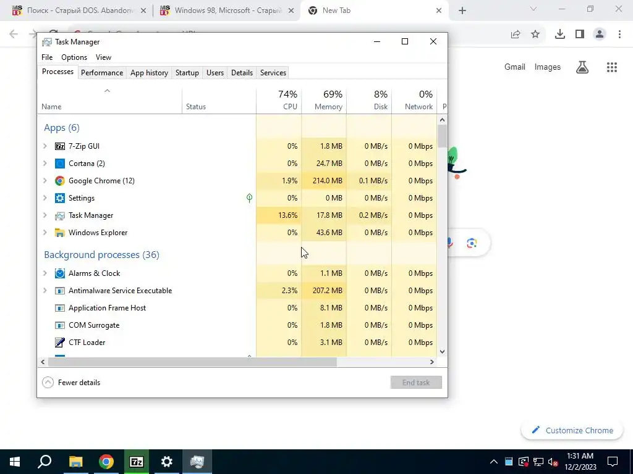Open Chrome downloads icon
The height and width of the screenshot is (474, 633).
click(x=559, y=35)
